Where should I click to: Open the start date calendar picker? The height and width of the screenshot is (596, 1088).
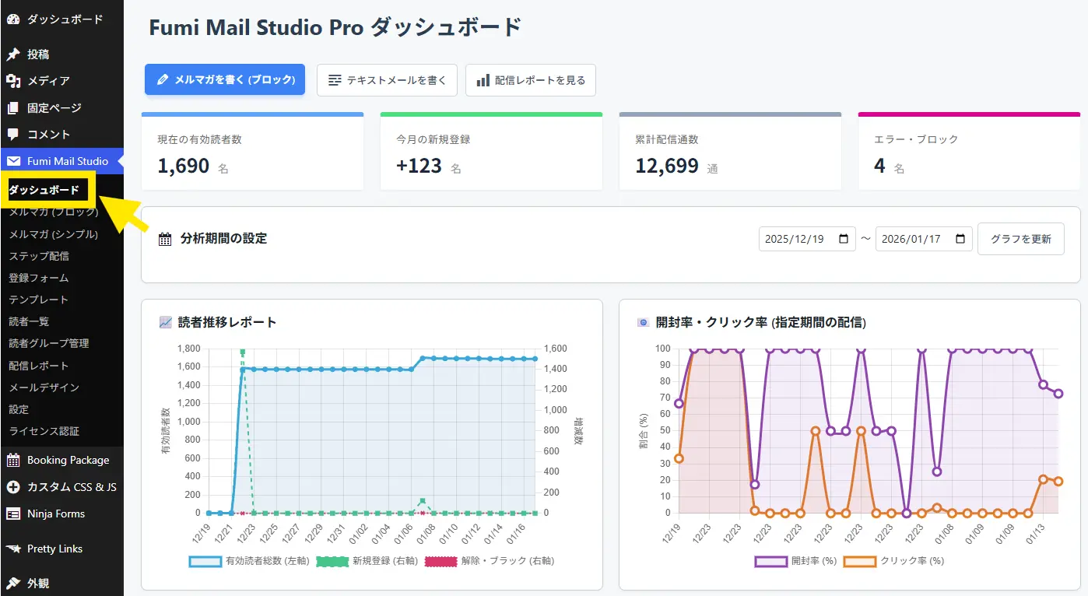tap(844, 240)
